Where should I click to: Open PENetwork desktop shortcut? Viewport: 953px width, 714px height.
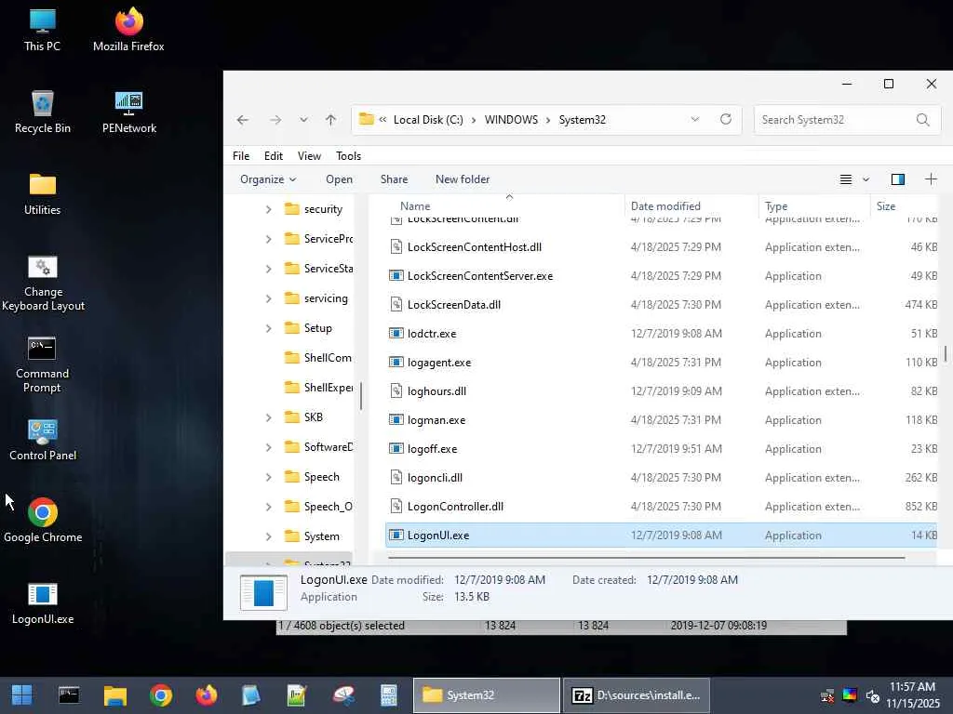pos(128,112)
